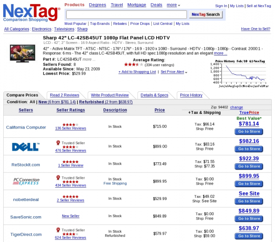Switch to Write Product Review tab
The width and height of the screenshot is (275, 242).
point(110,95)
